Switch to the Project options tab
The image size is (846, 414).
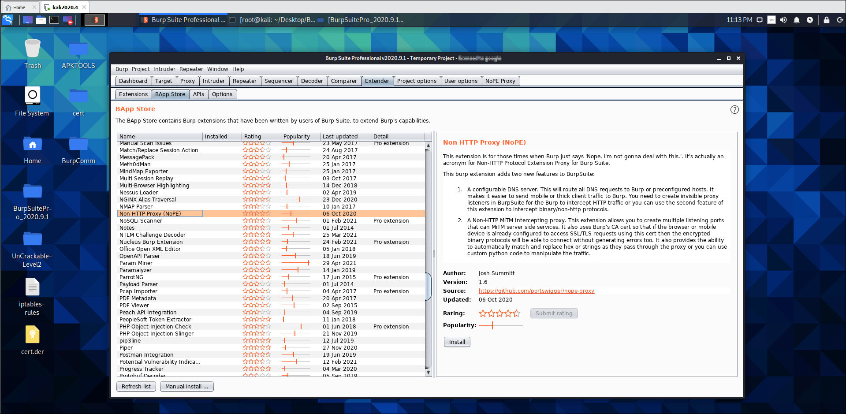coord(417,81)
